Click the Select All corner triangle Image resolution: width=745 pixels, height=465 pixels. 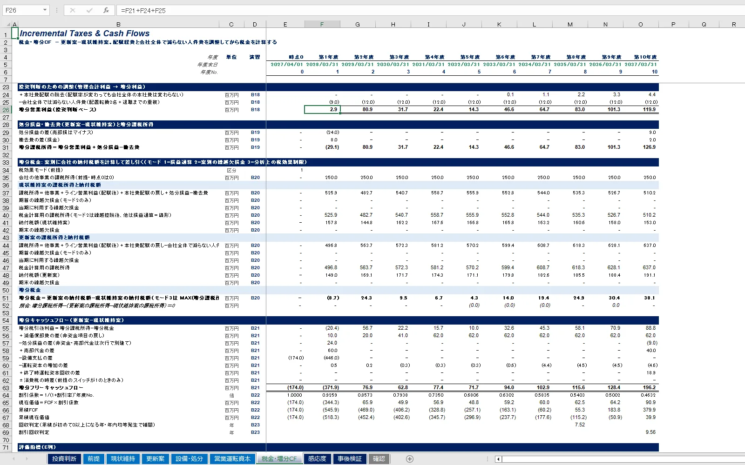(x=8, y=24)
